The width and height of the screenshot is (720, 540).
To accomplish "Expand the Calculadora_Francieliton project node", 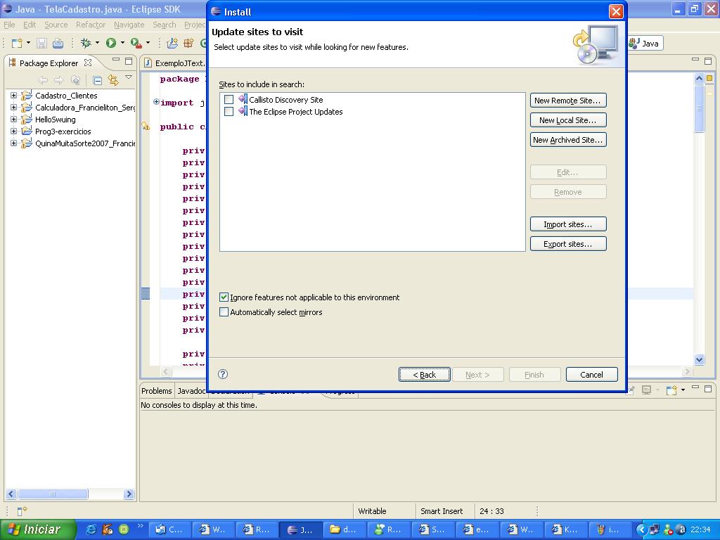I will (14, 108).
